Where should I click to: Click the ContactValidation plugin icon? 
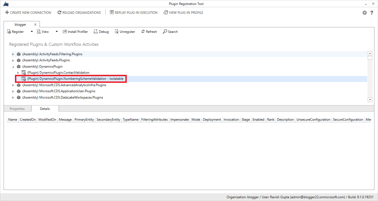(x=24, y=73)
